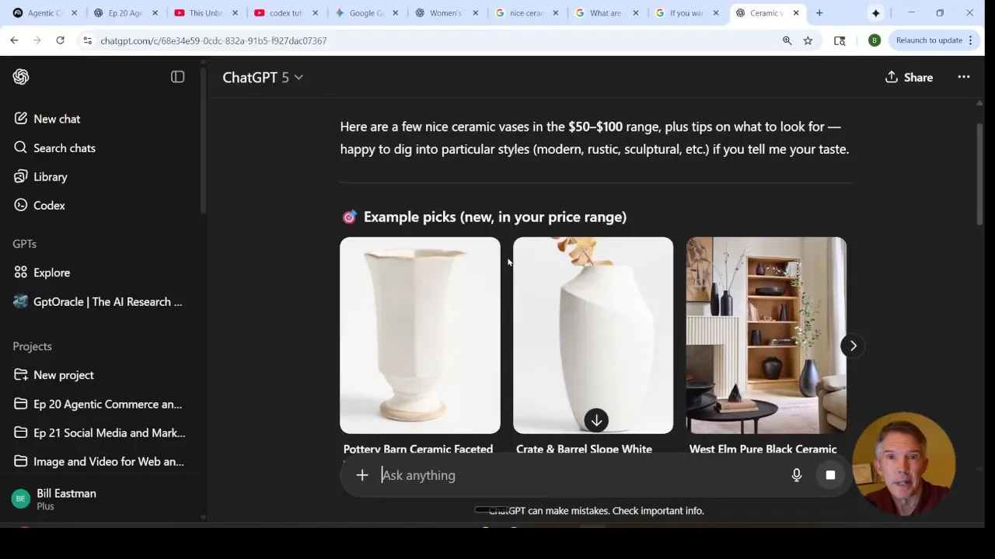Click the main page vertical scrollbar
The height and width of the screenshot is (559, 995).
click(979, 175)
